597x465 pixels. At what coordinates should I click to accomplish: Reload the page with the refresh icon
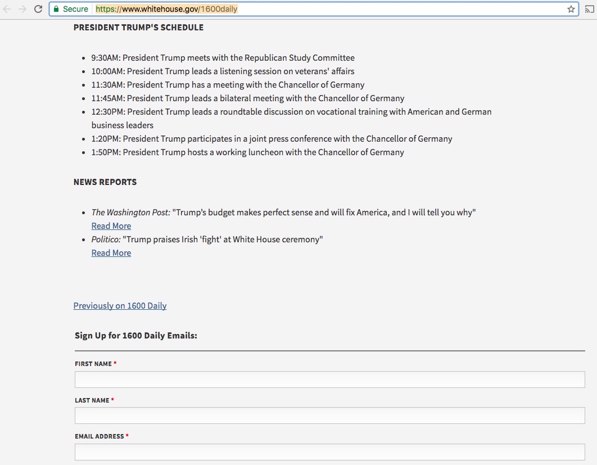click(38, 9)
